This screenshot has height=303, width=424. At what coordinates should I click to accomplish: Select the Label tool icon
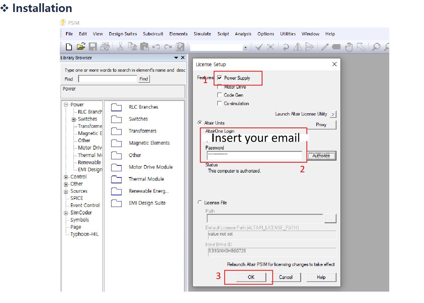(x=337, y=47)
